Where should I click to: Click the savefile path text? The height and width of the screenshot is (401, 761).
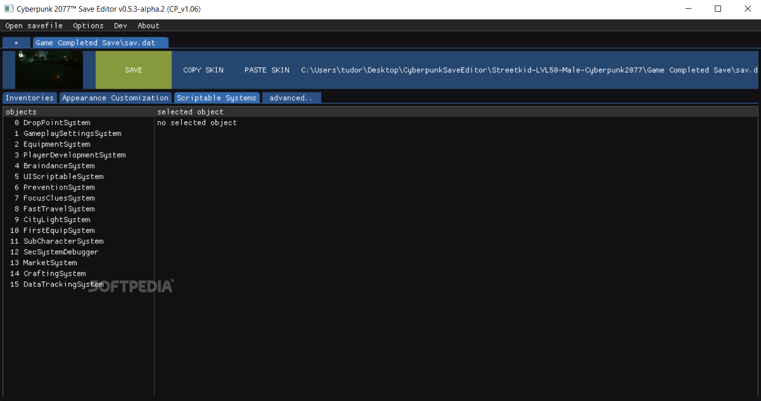click(529, 70)
